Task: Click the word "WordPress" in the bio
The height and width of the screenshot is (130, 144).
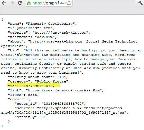Action: [x=125, y=55]
